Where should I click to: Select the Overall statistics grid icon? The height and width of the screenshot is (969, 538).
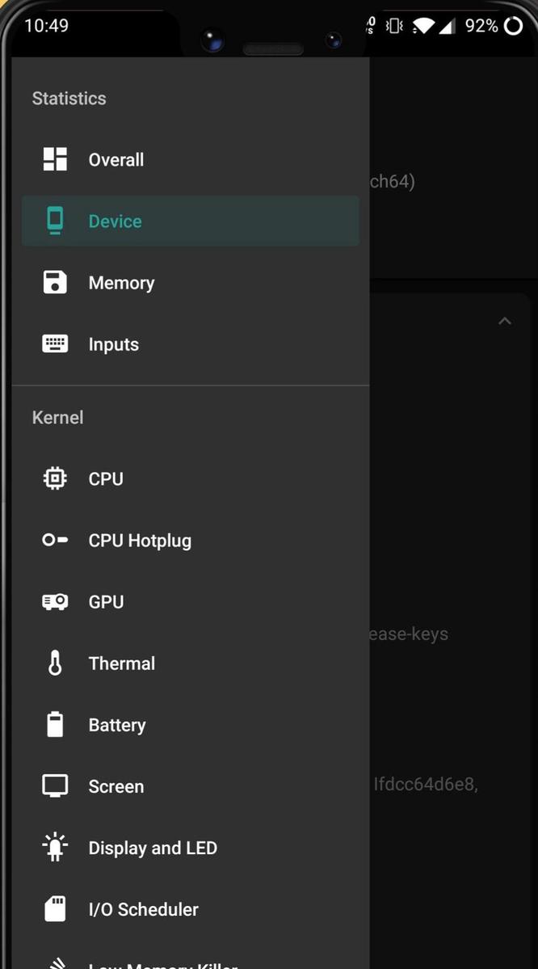(54, 159)
